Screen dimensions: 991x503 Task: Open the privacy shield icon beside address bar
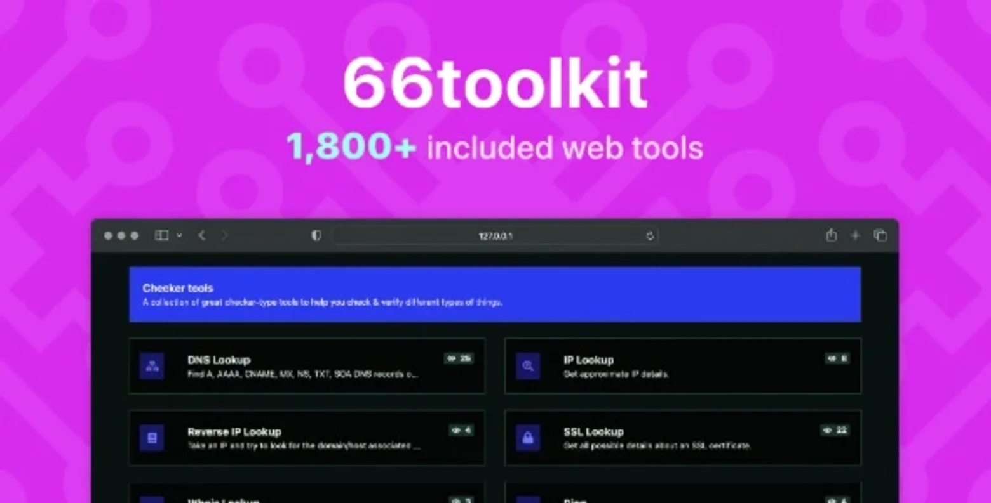316,235
